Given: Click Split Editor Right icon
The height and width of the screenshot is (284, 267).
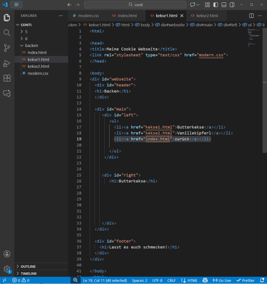Looking at the screenshot, I should (x=251, y=16).
